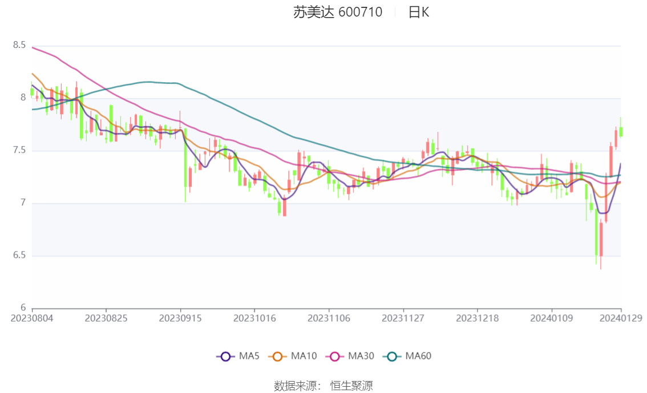Click the 6.5 price axis label
The height and width of the screenshot is (393, 647).
(x=19, y=256)
